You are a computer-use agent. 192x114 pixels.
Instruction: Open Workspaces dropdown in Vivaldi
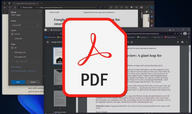56,30
